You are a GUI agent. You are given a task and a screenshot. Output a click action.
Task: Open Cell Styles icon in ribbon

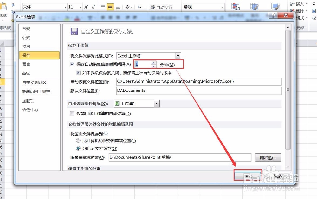pos(275,6)
